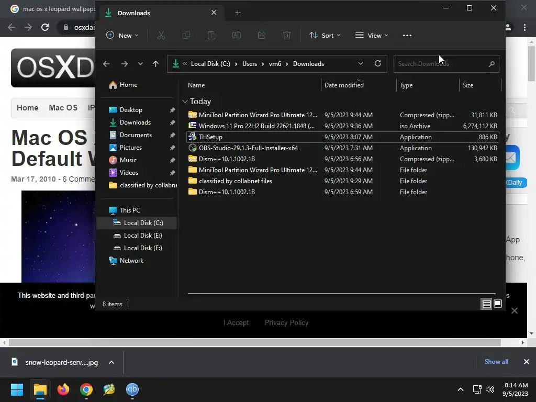Sort by Type column header
536x402 pixels.
coord(406,85)
